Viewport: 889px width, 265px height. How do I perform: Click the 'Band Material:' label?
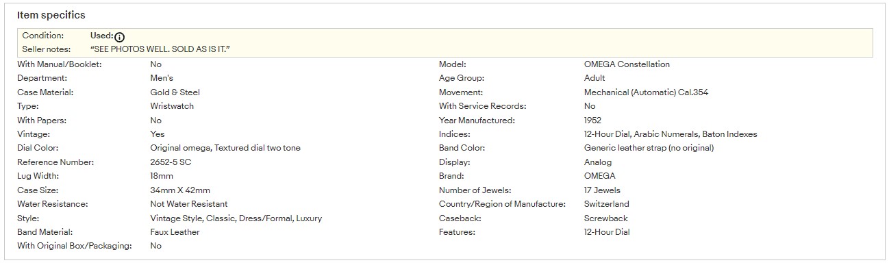click(45, 232)
